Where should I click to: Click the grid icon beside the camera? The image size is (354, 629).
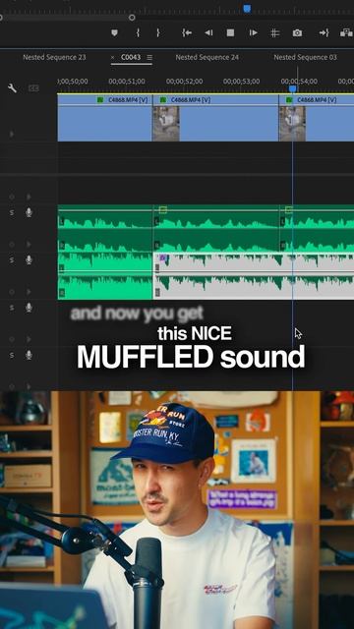275,32
